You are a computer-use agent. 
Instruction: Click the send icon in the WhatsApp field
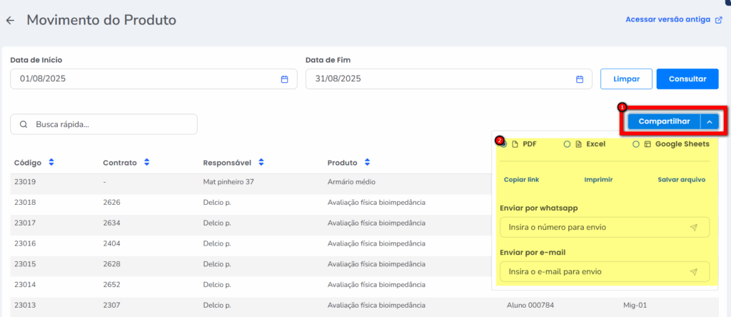[x=693, y=228]
